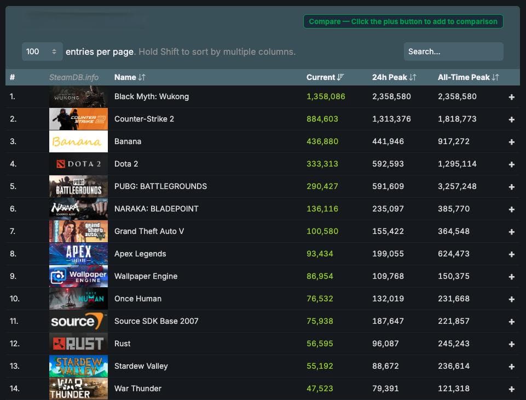Viewport: 526px width, 400px height.
Task: Focus the Search input field
Action: click(x=454, y=52)
